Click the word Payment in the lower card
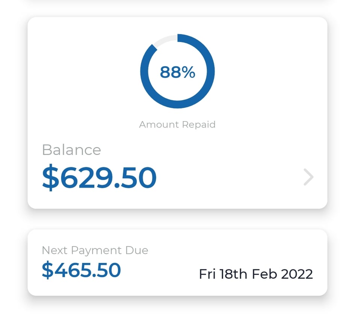This screenshot has width=355, height=314. click(97, 251)
